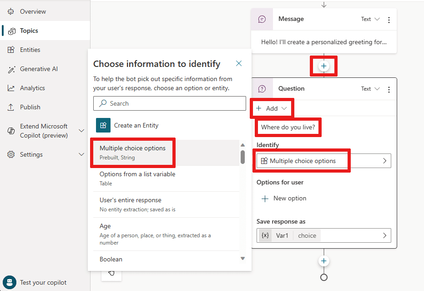Open the Overview page icon
Image resolution: width=424 pixels, height=291 pixels.
11,12
